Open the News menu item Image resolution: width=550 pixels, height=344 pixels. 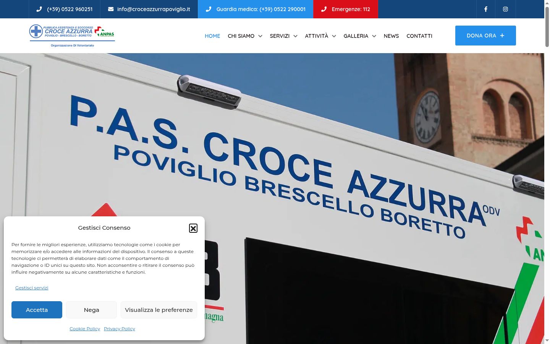click(391, 36)
